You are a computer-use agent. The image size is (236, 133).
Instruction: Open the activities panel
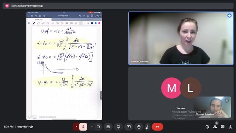[x=230, y=127]
